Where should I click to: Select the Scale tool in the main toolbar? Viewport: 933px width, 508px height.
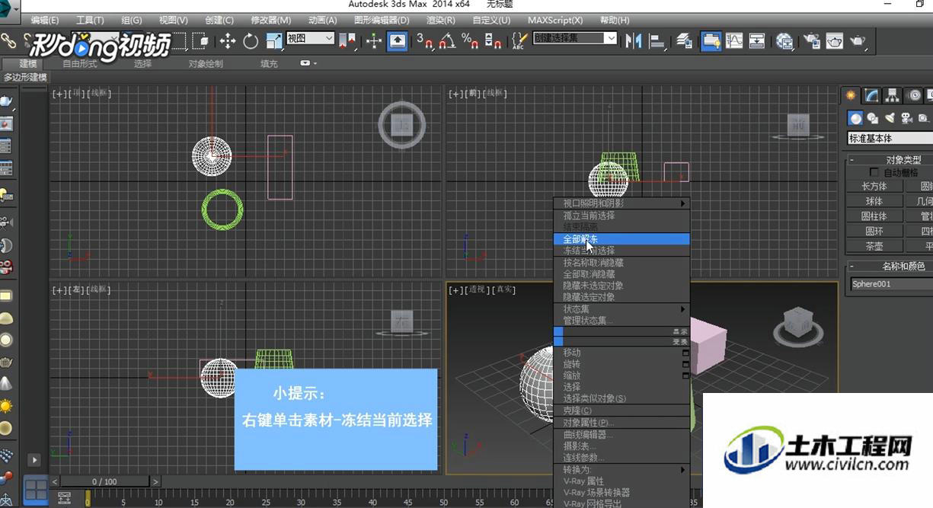click(273, 41)
